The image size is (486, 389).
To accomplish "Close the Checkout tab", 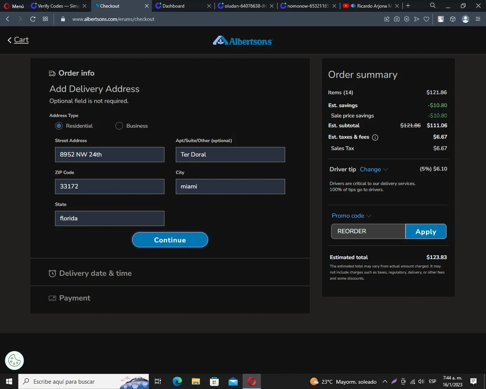I will pos(147,6).
